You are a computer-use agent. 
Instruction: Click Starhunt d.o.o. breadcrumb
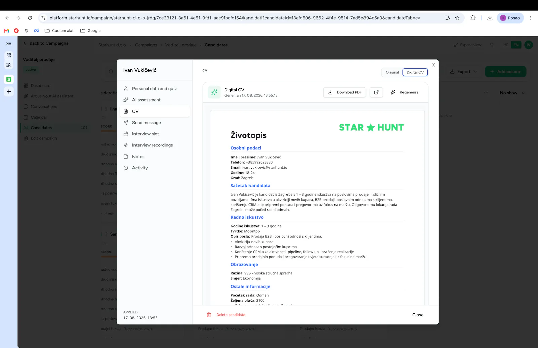tap(112, 45)
